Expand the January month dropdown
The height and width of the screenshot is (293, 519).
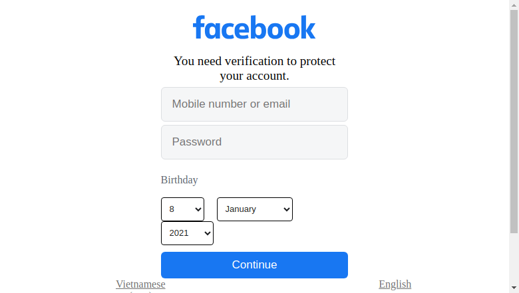[x=255, y=209]
